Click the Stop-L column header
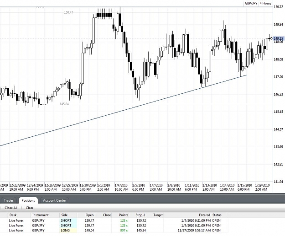 click(x=140, y=215)
